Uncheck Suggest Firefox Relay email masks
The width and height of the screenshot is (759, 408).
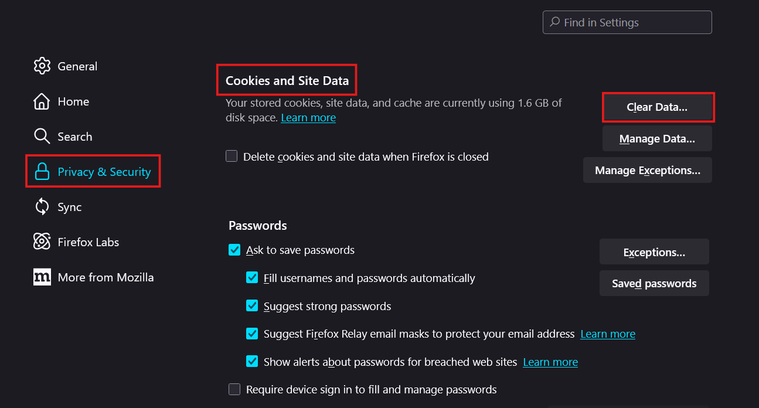pos(252,334)
